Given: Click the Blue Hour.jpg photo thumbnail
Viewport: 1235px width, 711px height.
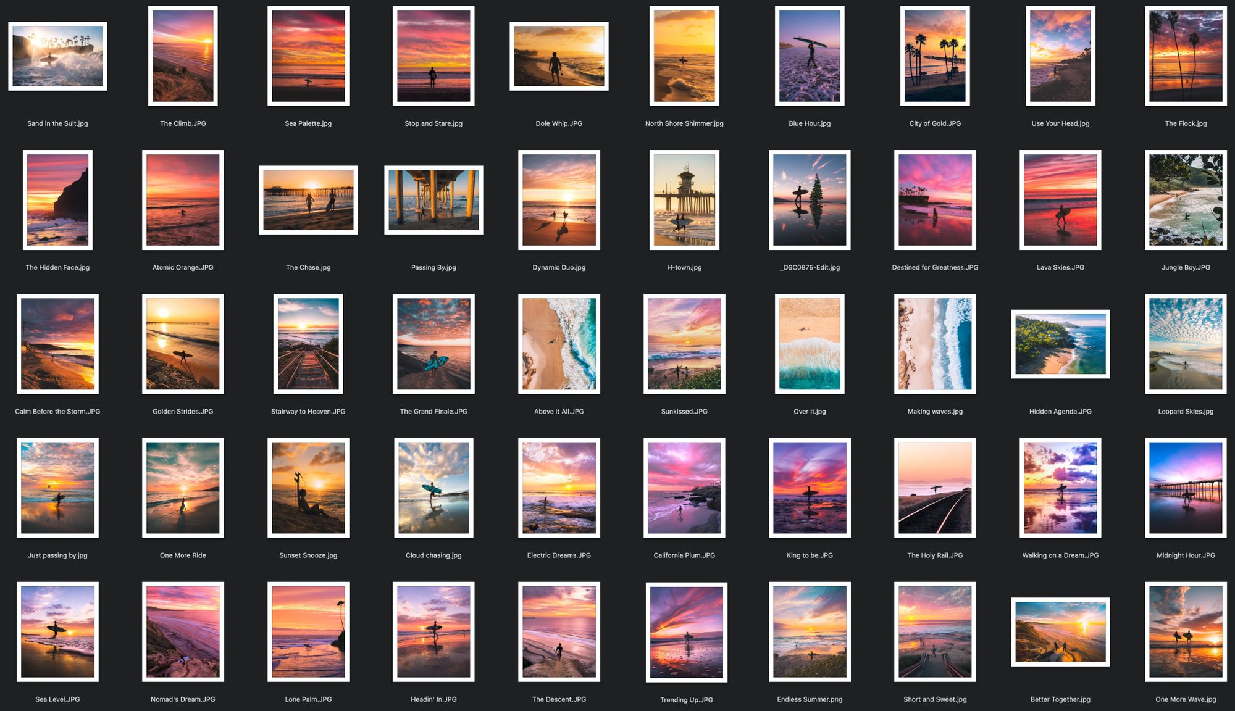Looking at the screenshot, I should pos(810,56).
